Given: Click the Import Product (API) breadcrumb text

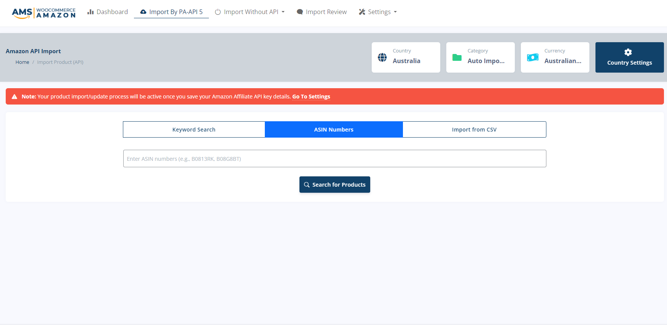Looking at the screenshot, I should coord(60,62).
